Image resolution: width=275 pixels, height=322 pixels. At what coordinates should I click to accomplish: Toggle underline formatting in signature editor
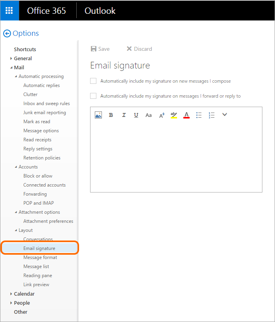tap(136, 115)
